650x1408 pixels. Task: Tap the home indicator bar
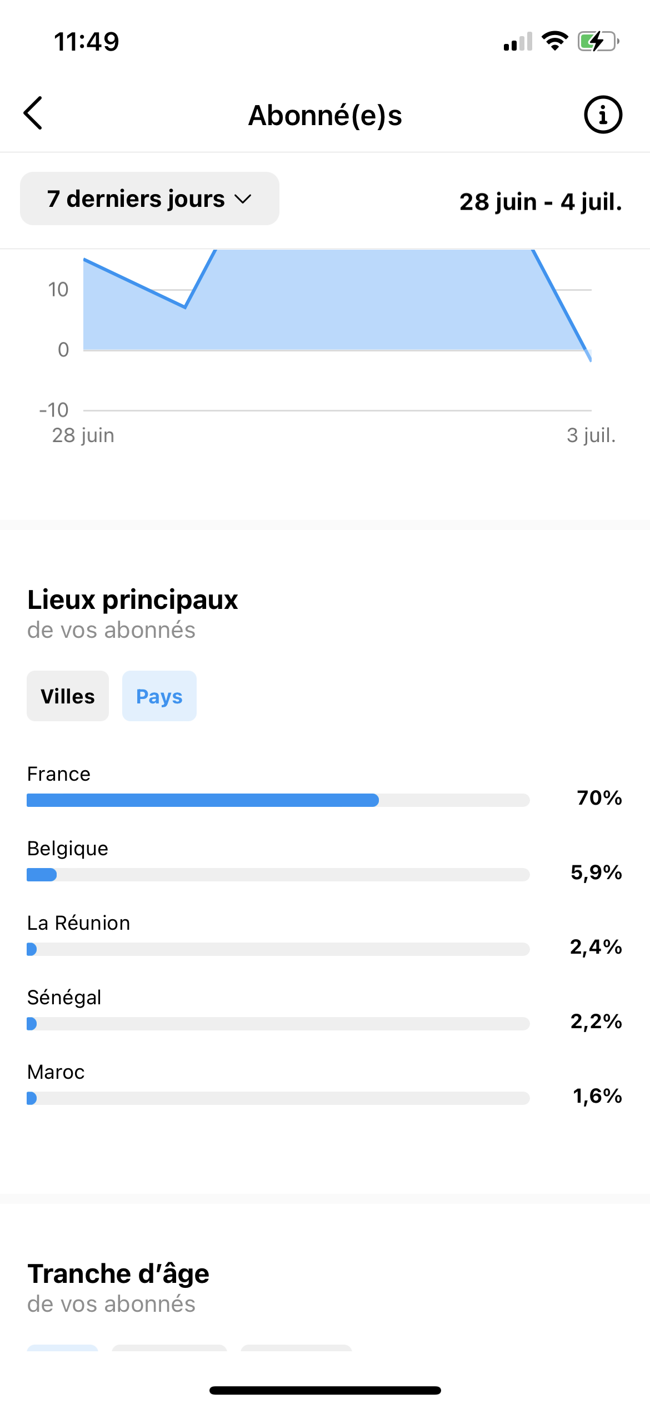coord(325,1390)
